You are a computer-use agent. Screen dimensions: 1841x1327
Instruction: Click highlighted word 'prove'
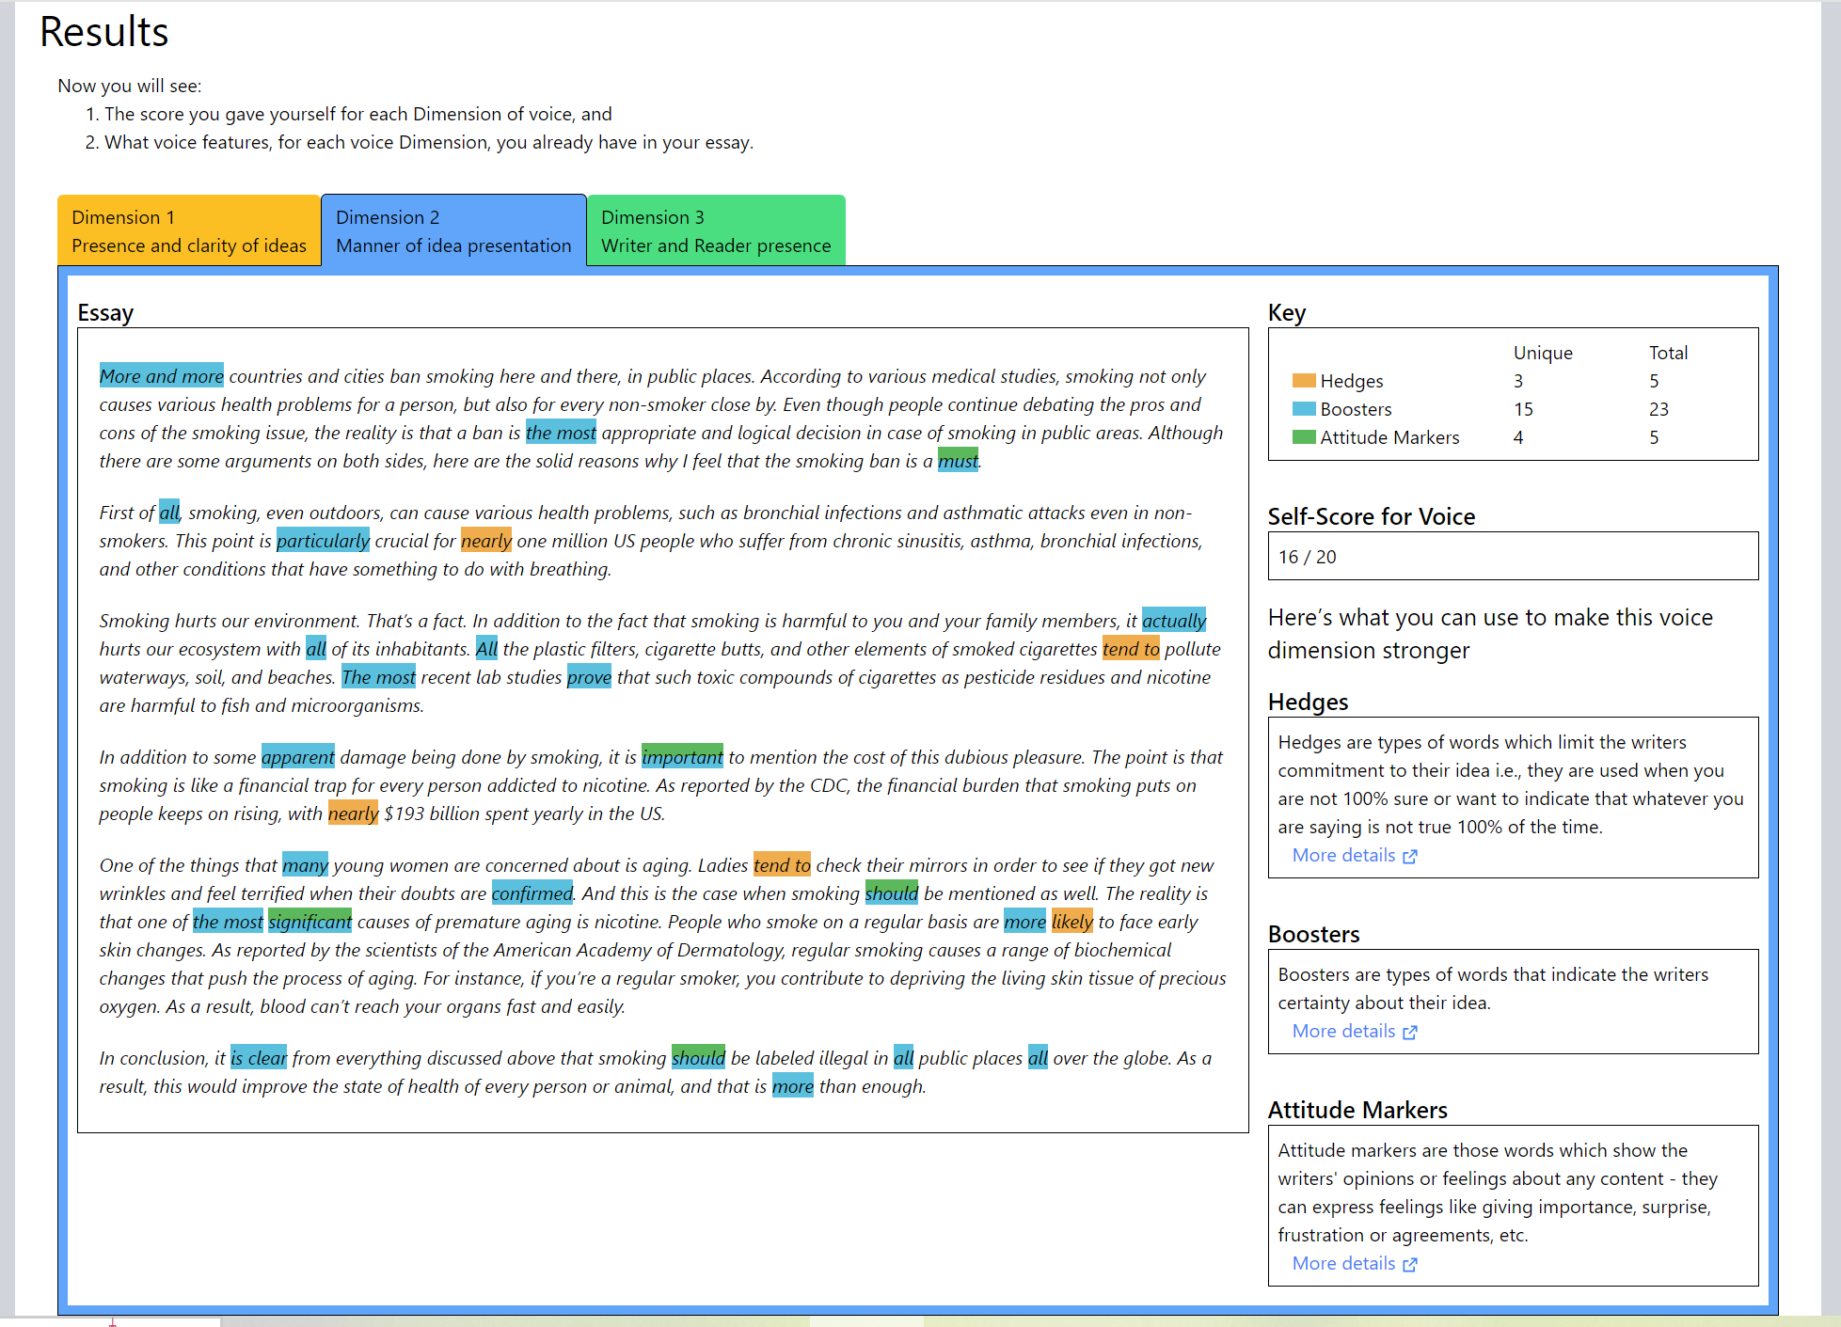pyautogui.click(x=589, y=677)
